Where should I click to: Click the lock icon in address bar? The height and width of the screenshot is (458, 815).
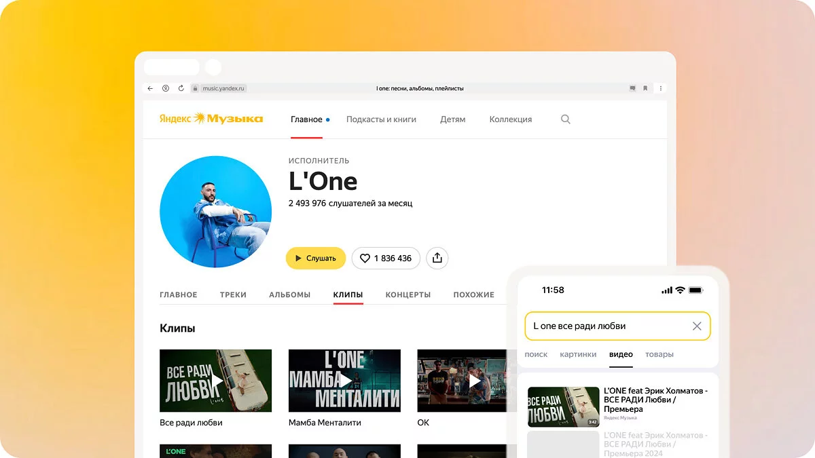(196, 88)
